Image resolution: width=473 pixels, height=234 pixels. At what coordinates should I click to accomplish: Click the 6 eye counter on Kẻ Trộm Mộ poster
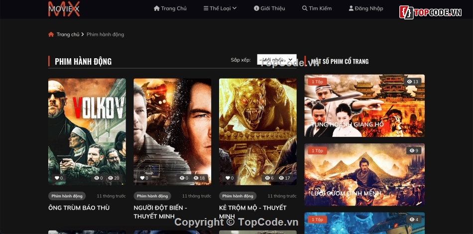pos(269,178)
